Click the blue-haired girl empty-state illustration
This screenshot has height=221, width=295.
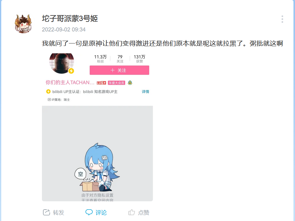(x=97, y=167)
